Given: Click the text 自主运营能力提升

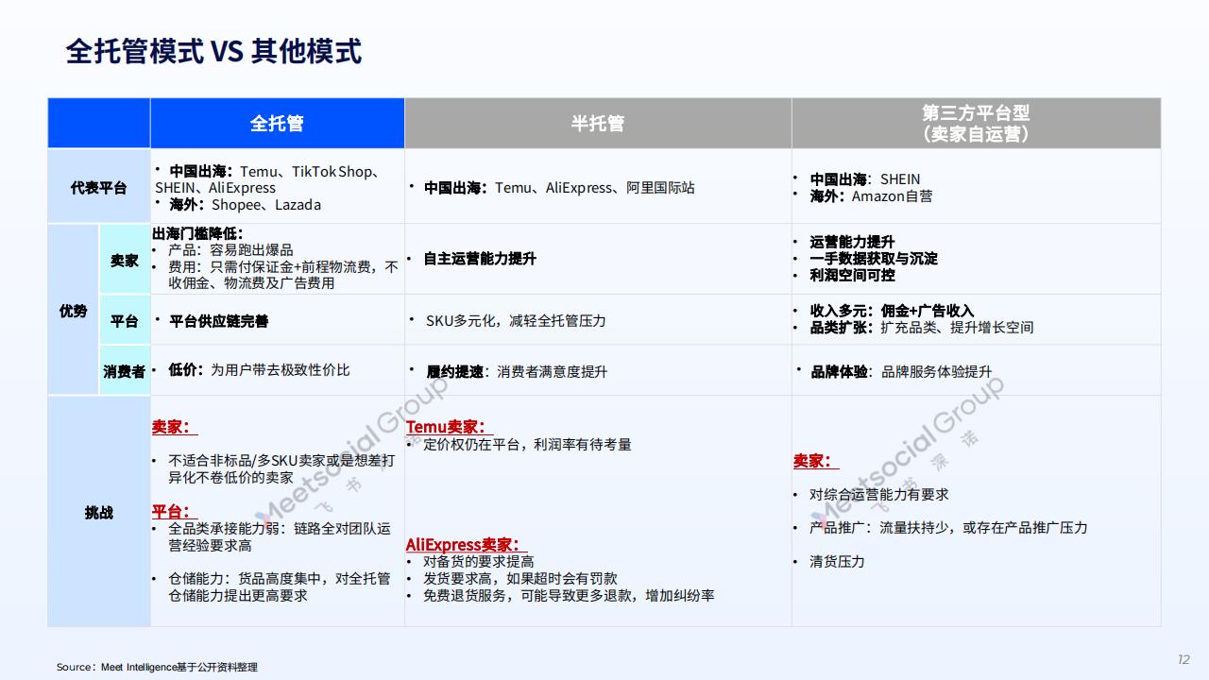Looking at the screenshot, I should tap(480, 259).
